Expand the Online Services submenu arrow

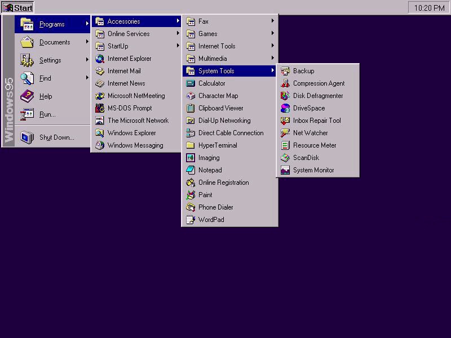click(x=178, y=34)
